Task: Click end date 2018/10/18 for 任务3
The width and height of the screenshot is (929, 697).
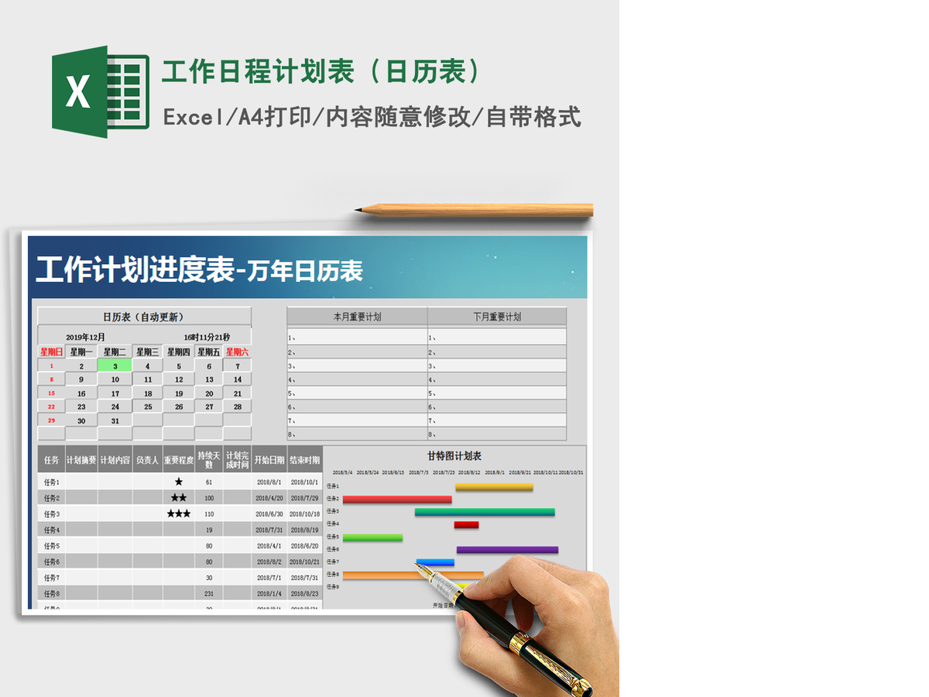Action: point(305,514)
